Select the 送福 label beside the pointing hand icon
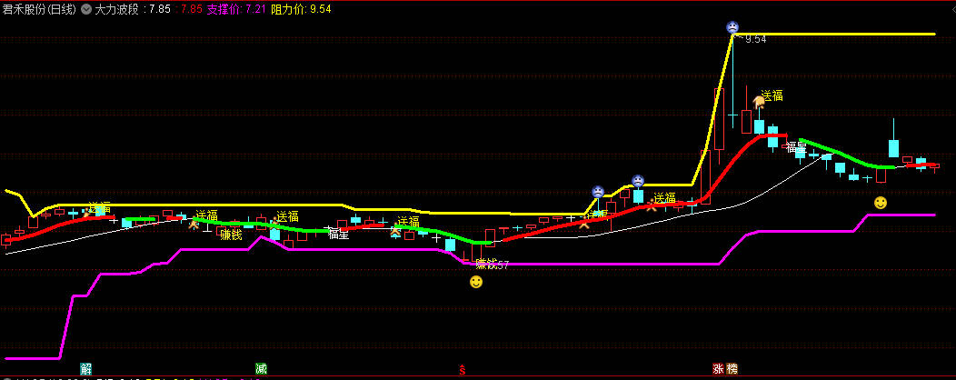 coord(772,95)
